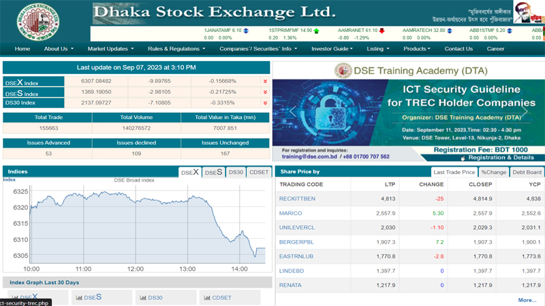Open the Market Updates dropdown menu

pos(110,49)
